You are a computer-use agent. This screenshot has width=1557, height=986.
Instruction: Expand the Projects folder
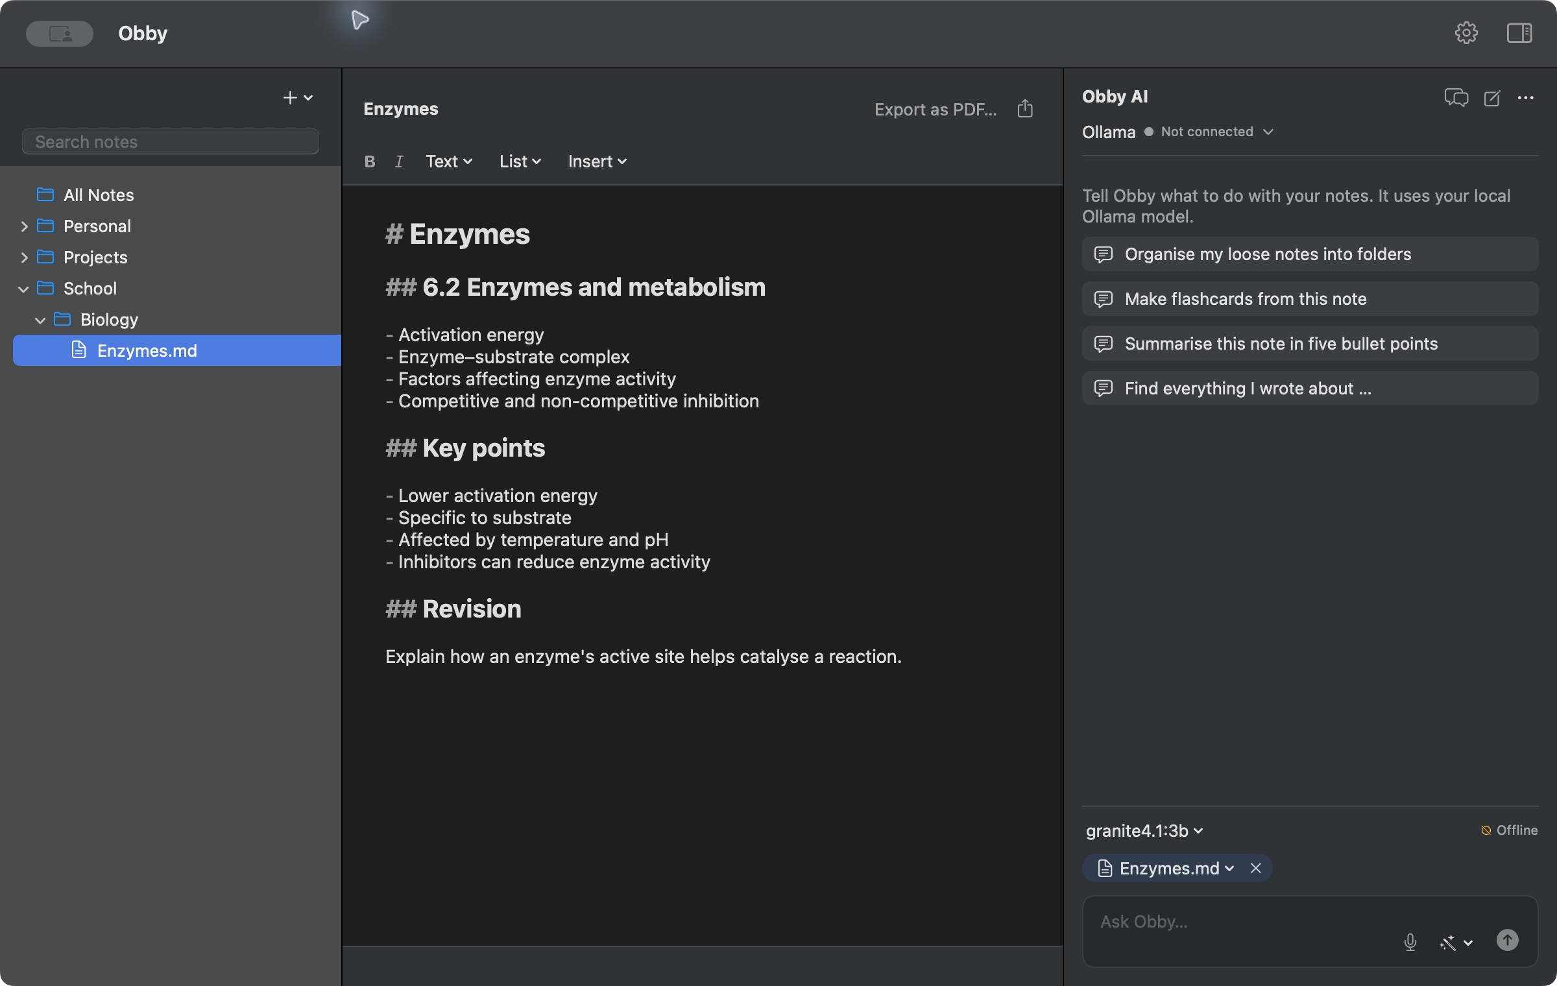(x=24, y=258)
